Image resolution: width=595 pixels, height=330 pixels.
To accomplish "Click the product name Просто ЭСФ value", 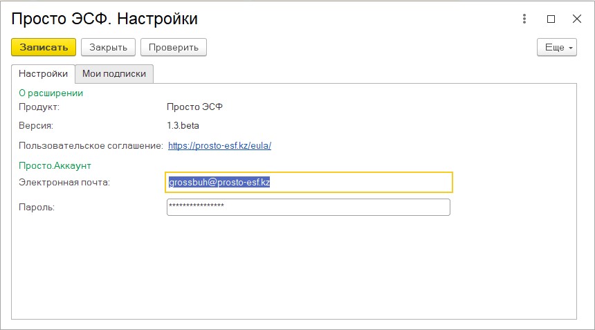I will 194,107.
